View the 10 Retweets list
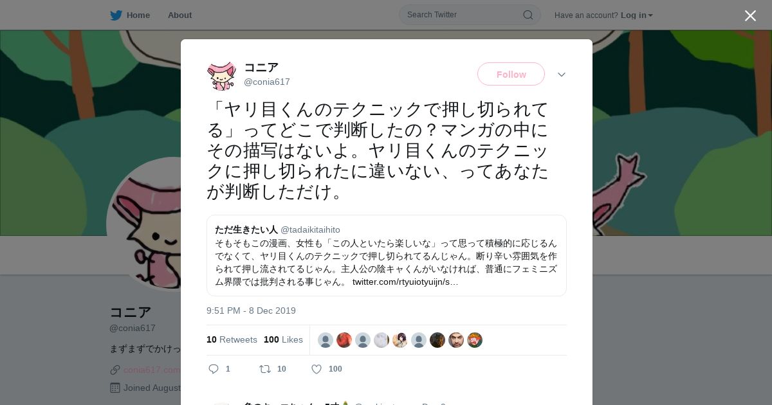 [x=232, y=339]
